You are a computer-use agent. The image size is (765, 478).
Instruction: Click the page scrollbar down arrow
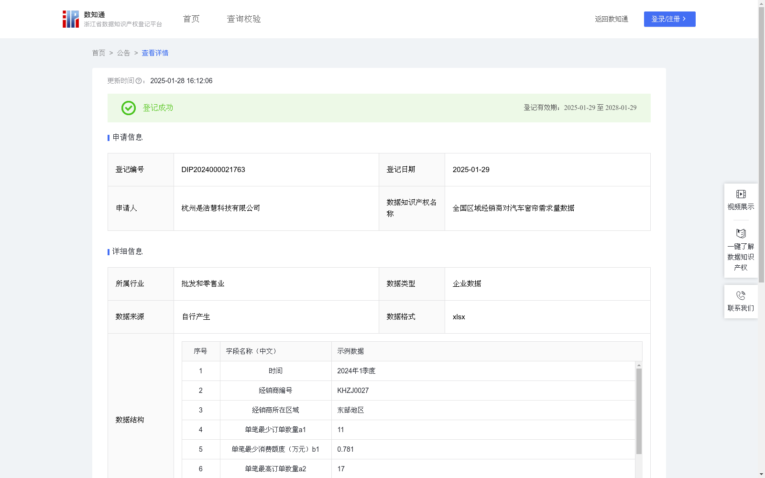point(761,474)
